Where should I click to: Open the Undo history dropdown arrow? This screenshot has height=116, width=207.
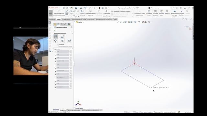click(x=88, y=8)
